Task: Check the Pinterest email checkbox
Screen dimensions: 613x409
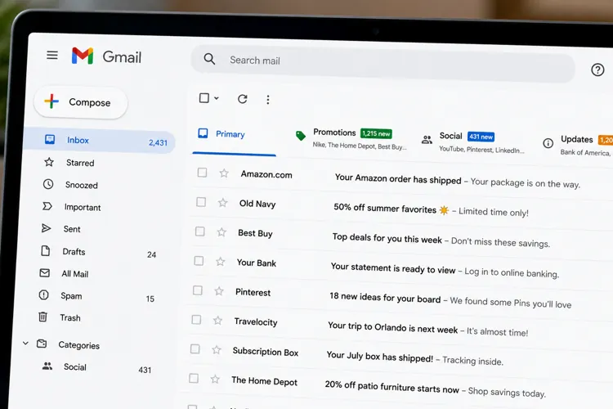Action: tap(198, 290)
